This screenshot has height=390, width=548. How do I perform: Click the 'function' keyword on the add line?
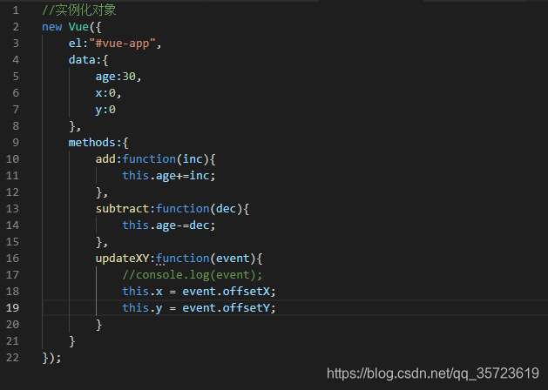coord(149,158)
